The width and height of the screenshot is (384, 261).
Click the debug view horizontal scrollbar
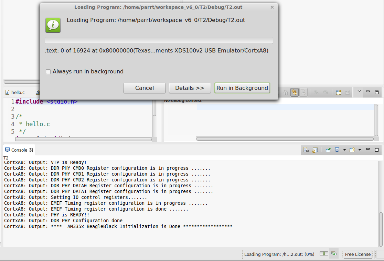click(x=285, y=139)
